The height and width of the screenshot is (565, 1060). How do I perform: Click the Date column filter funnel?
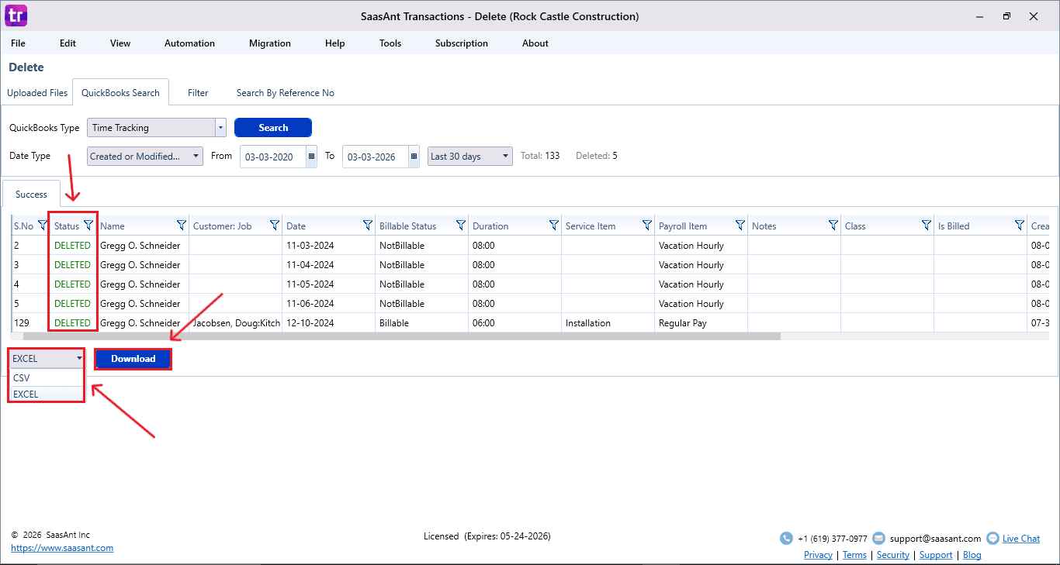click(368, 226)
